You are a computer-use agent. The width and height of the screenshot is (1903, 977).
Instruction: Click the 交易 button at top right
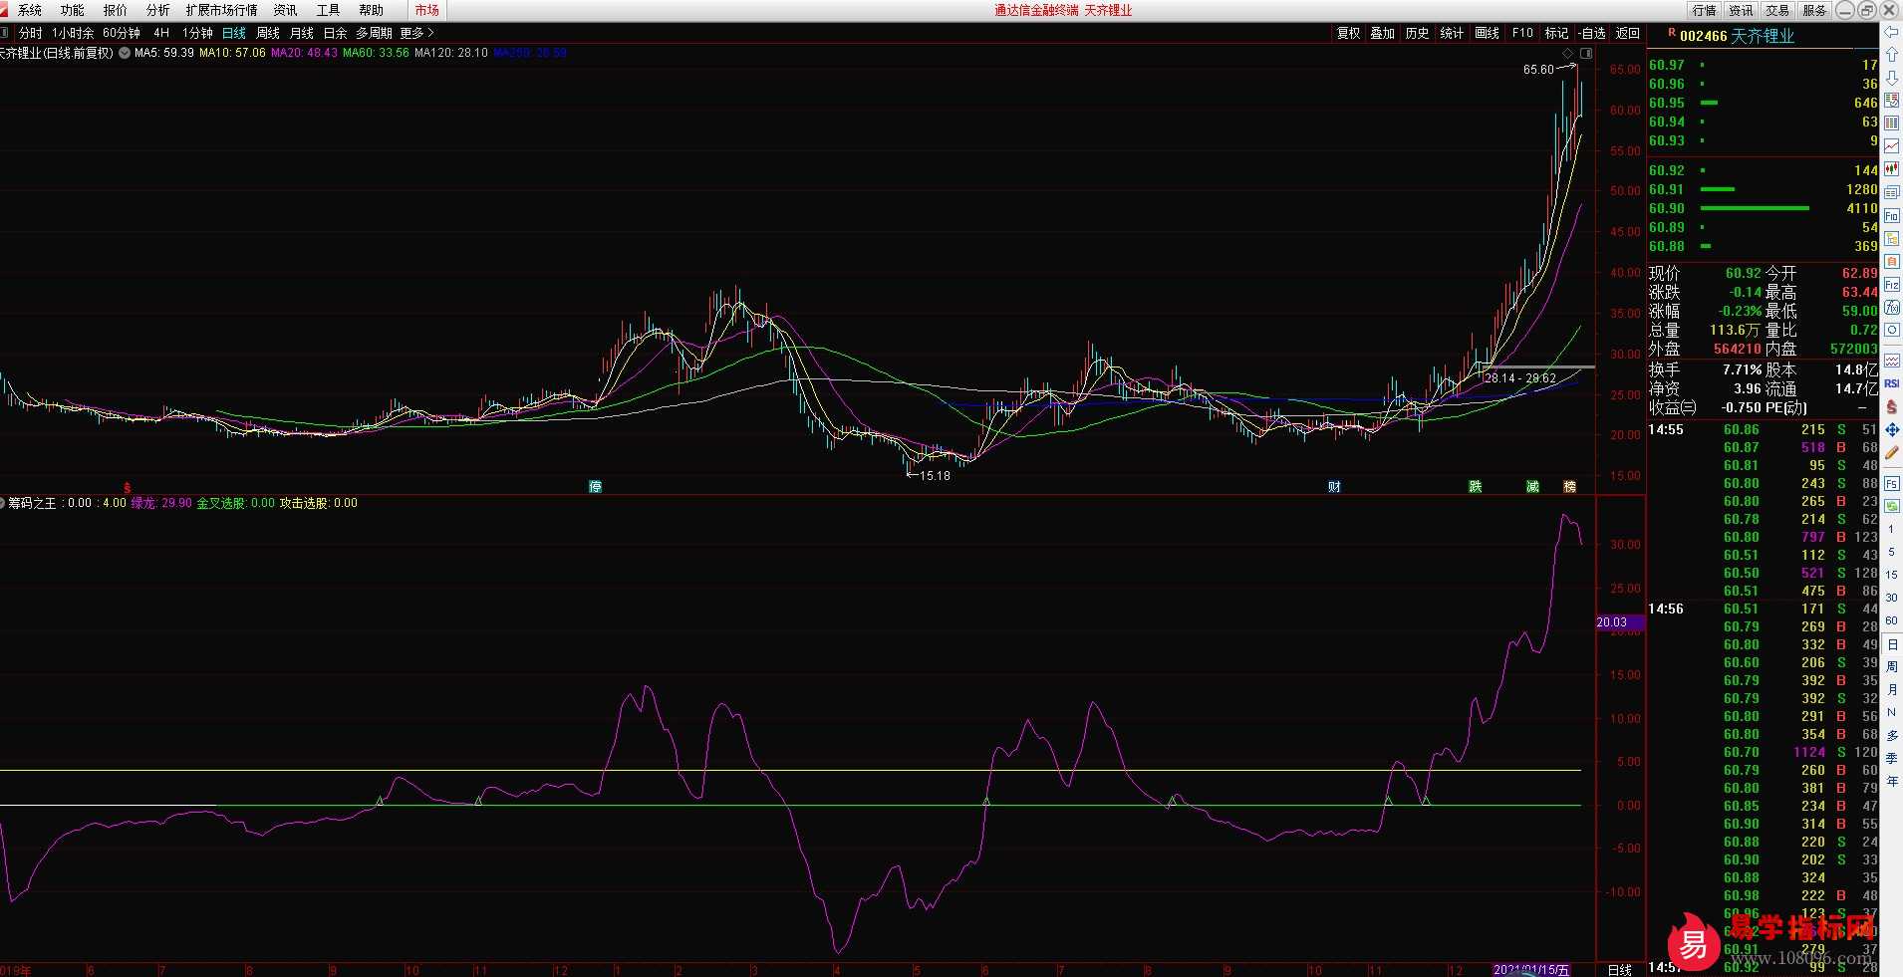tap(1777, 10)
